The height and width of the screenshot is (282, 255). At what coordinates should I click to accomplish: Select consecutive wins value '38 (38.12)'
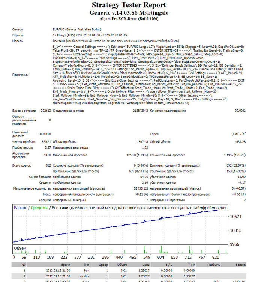click(x=141, y=188)
